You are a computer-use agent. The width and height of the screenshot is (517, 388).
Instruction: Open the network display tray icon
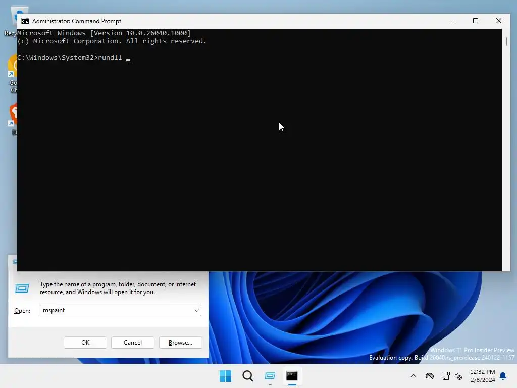point(445,376)
